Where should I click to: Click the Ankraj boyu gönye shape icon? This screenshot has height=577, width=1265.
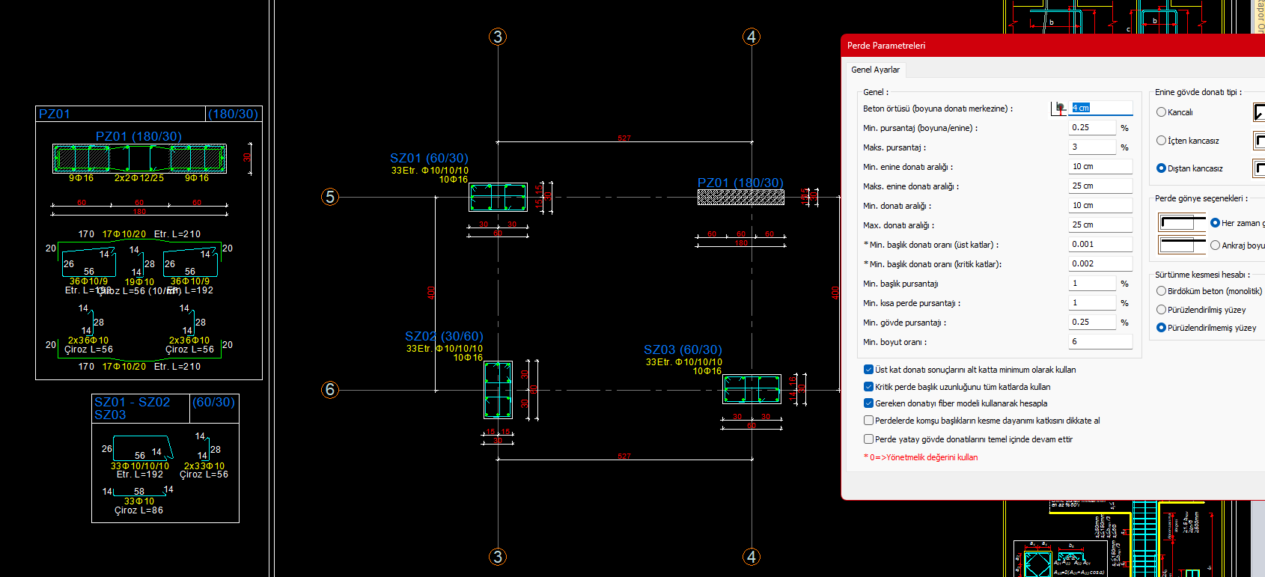[x=1182, y=245]
